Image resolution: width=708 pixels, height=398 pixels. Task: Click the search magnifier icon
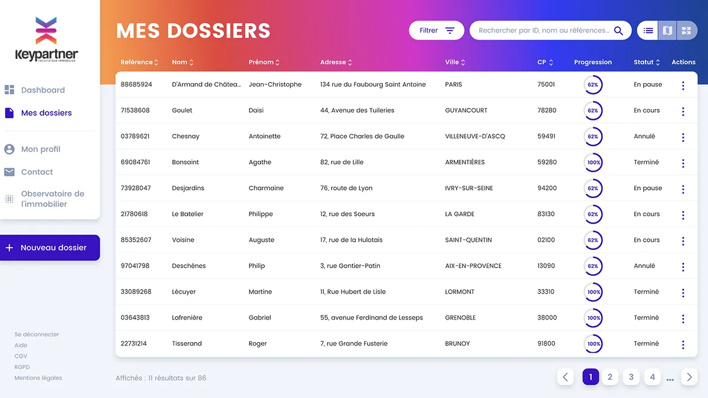[618, 31]
